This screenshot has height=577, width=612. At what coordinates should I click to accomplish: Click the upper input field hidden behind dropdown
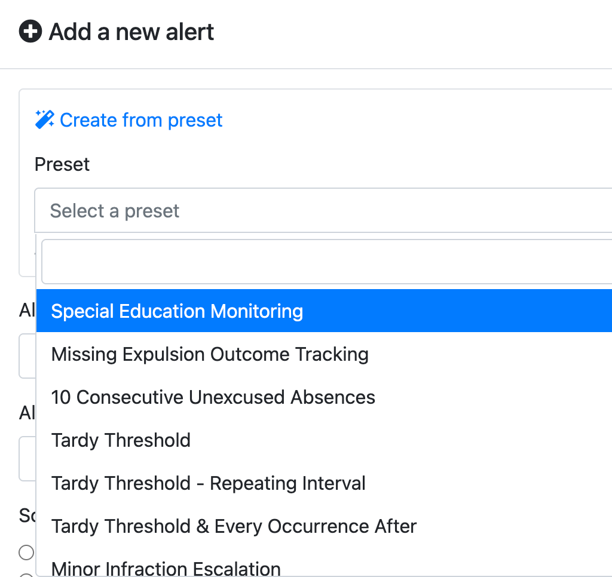27,356
